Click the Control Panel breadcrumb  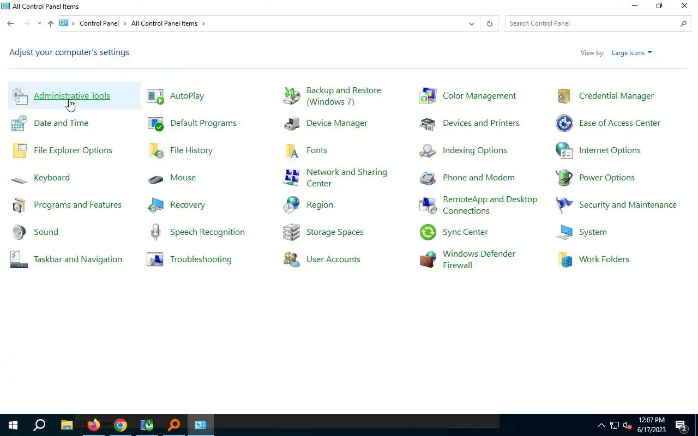[x=99, y=23]
